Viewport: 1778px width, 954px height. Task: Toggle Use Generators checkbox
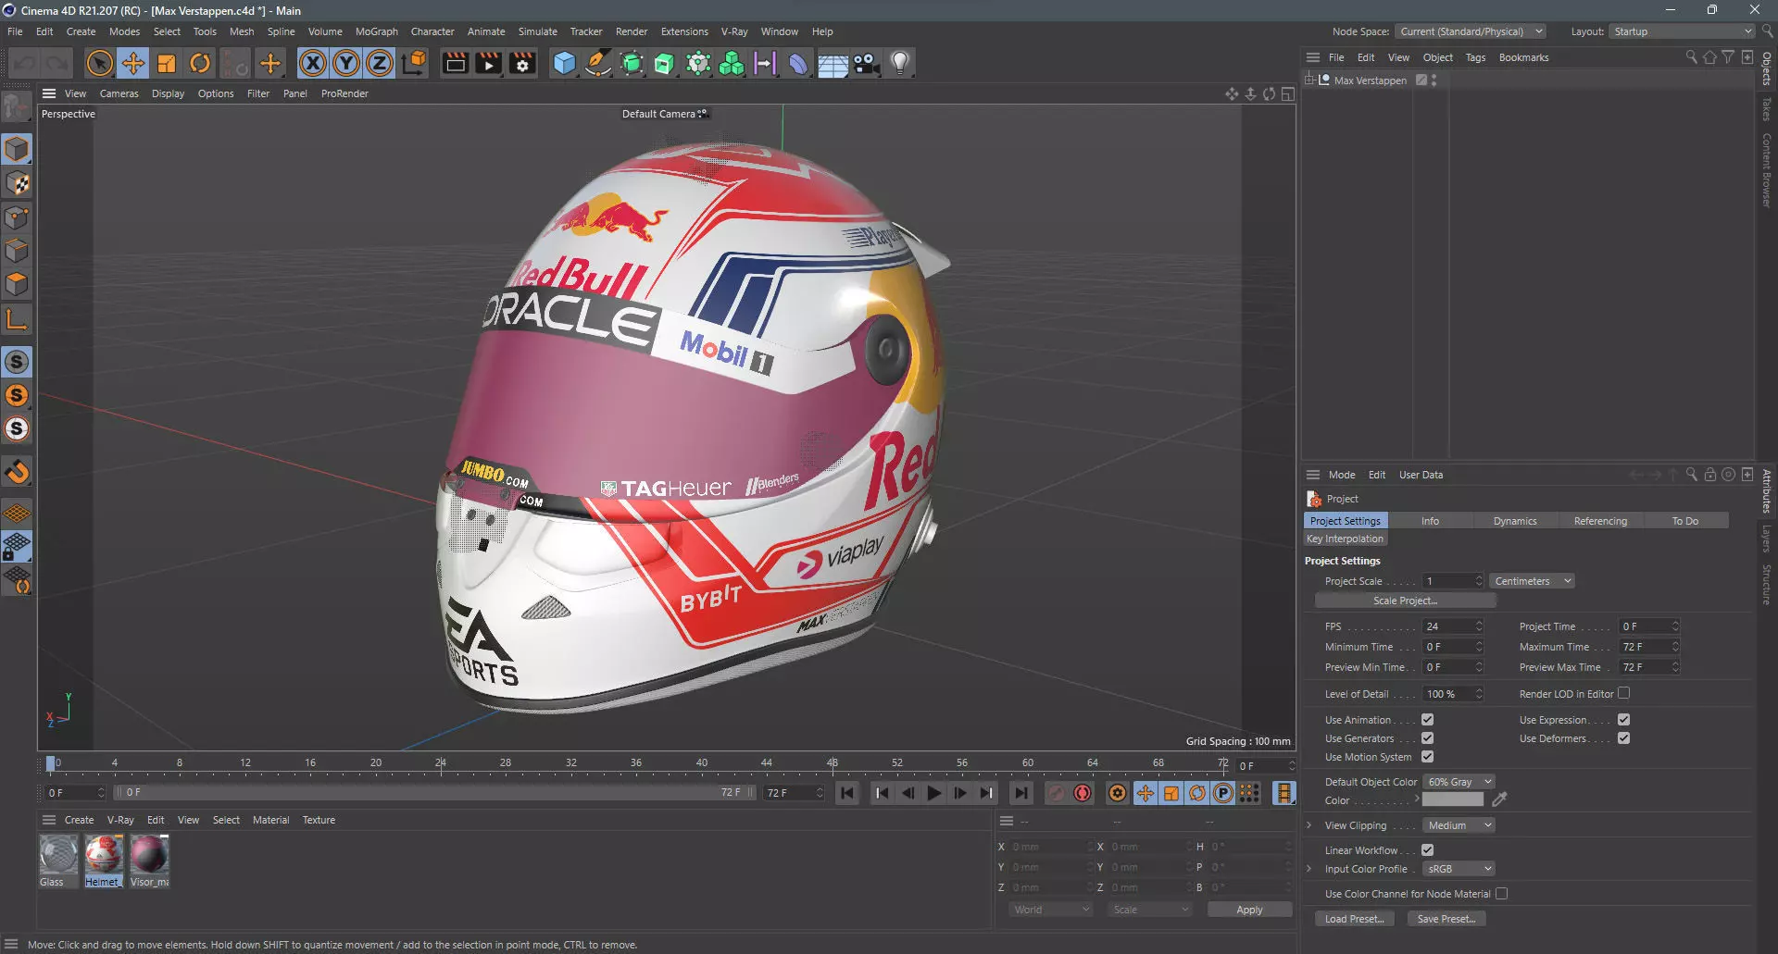[x=1427, y=738]
